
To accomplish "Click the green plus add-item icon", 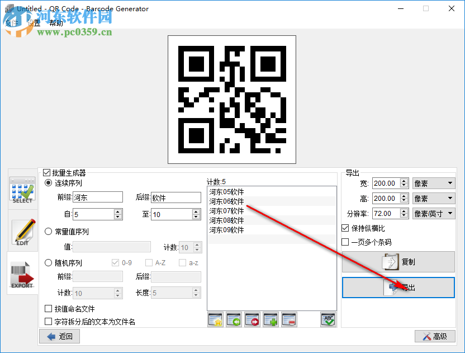I will (x=270, y=319).
